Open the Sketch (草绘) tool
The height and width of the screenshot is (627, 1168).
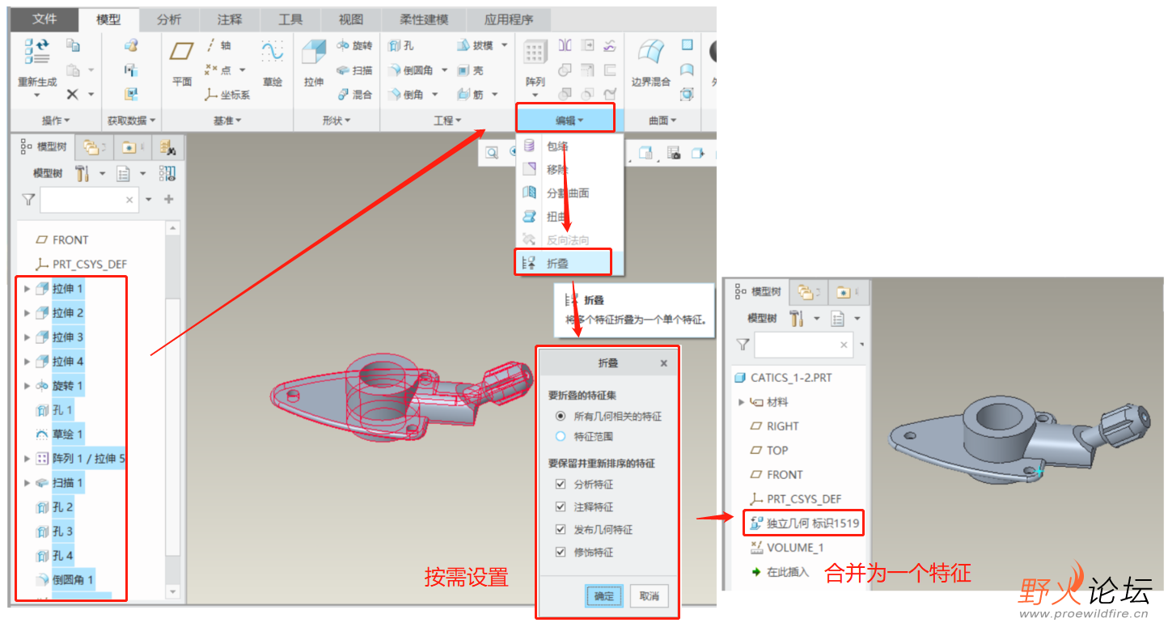[273, 51]
